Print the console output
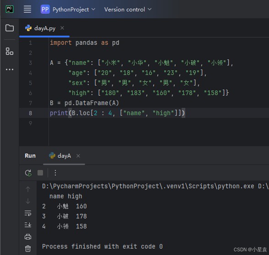 pyautogui.click(x=28, y=237)
